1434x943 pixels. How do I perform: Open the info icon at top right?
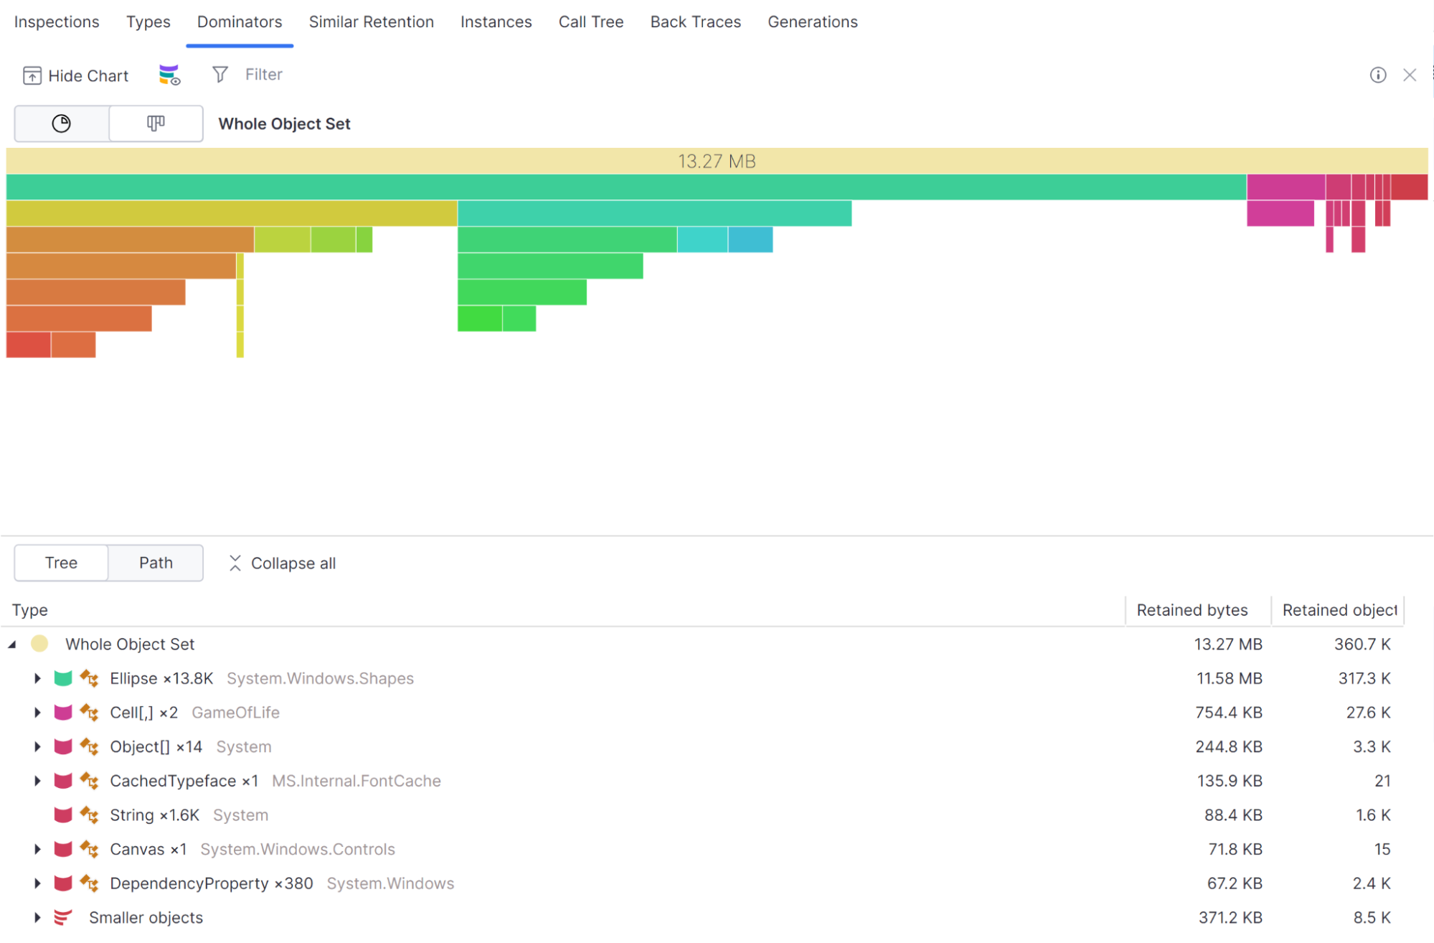[x=1377, y=75]
